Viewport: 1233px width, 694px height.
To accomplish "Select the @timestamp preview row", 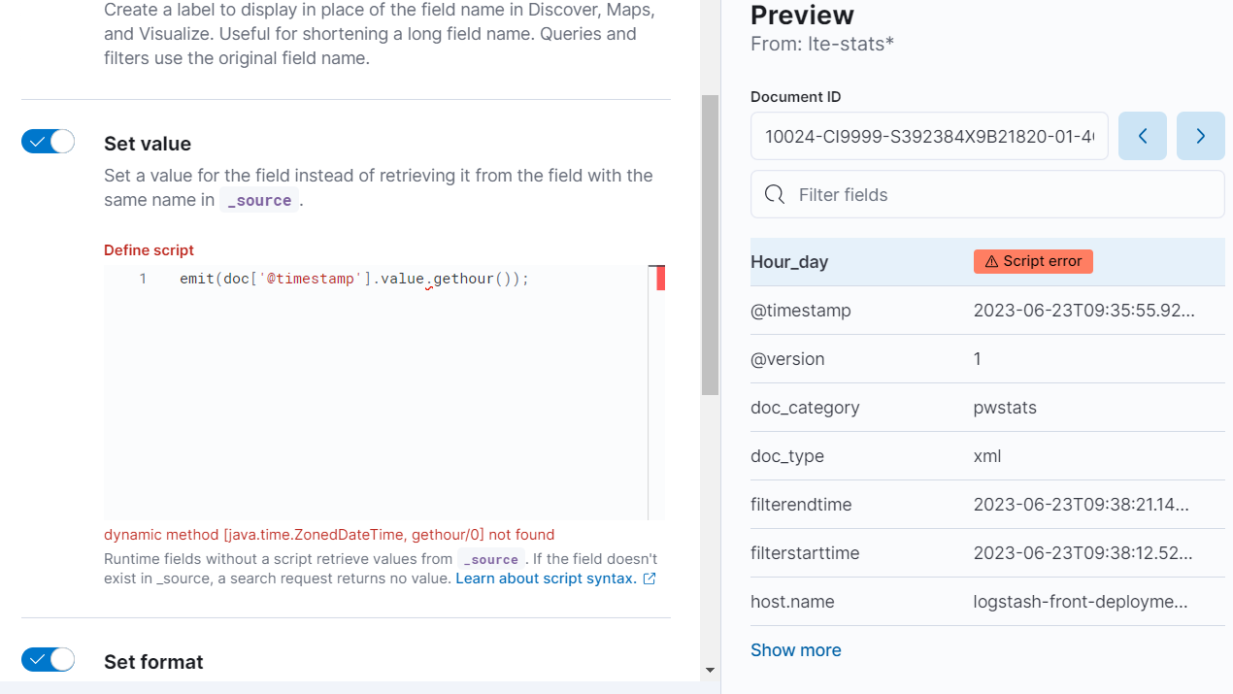I will coord(986,311).
